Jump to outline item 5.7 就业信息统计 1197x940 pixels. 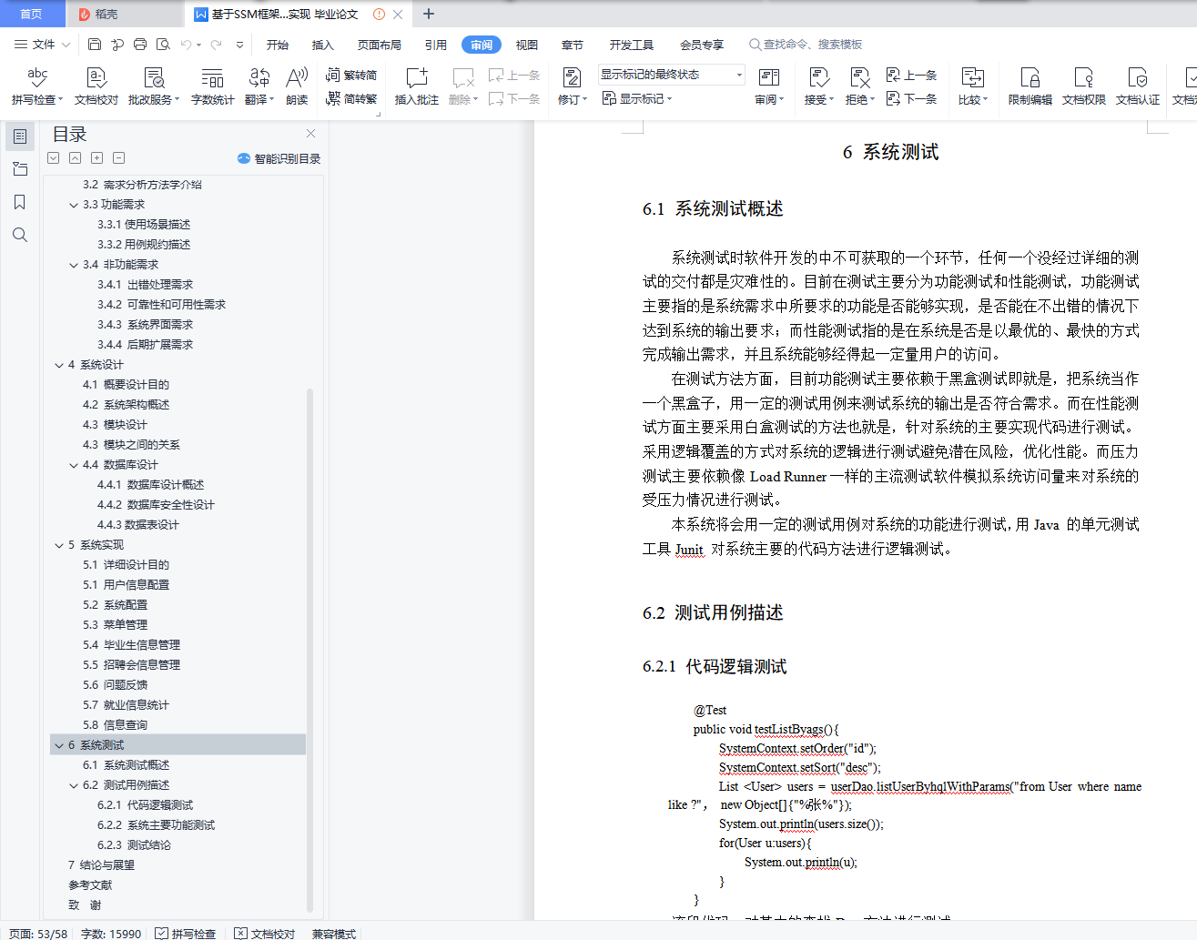pyautogui.click(x=126, y=705)
